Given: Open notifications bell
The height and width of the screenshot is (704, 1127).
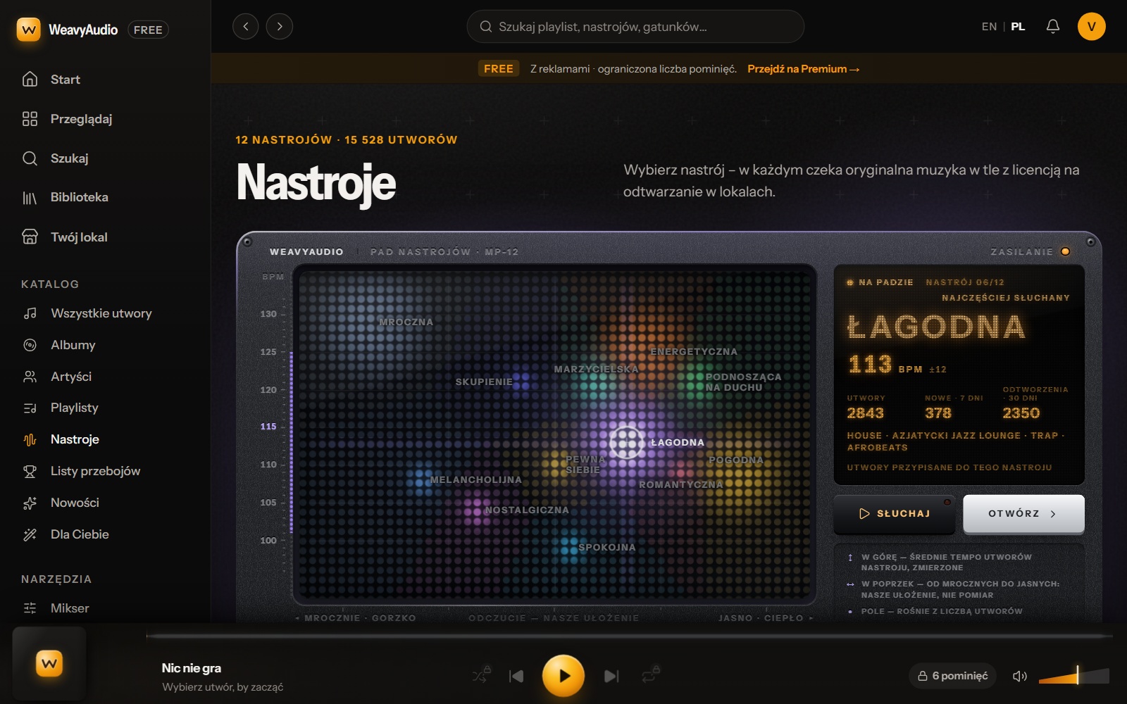Looking at the screenshot, I should pyautogui.click(x=1053, y=27).
